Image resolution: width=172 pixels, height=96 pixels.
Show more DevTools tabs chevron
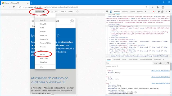[146, 12]
